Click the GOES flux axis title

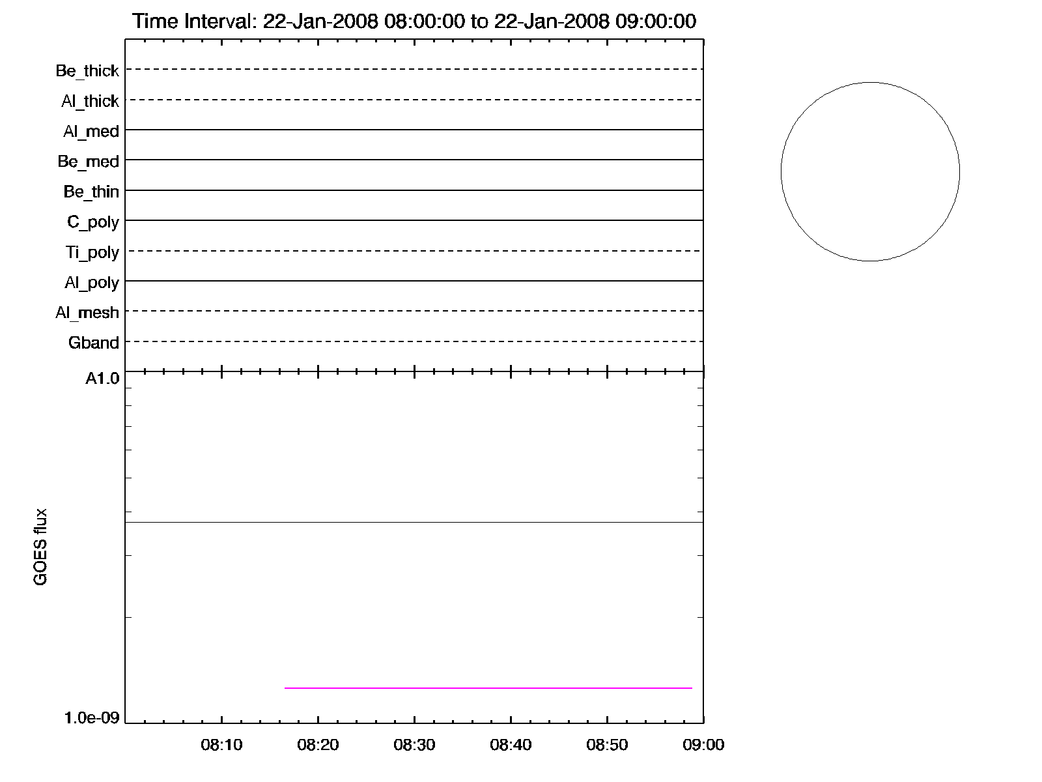click(40, 547)
